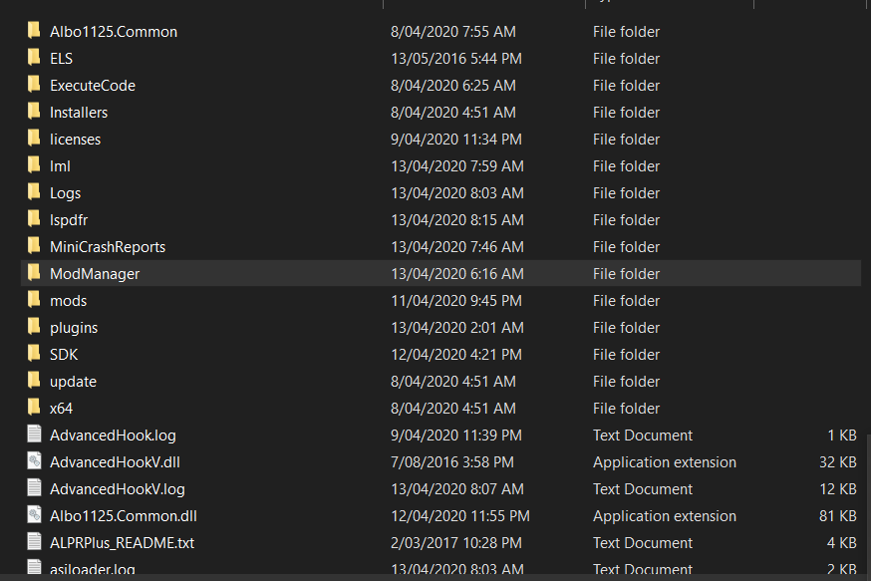Click the ALPRPlus_README.txt file icon
871x581 pixels.
34,542
